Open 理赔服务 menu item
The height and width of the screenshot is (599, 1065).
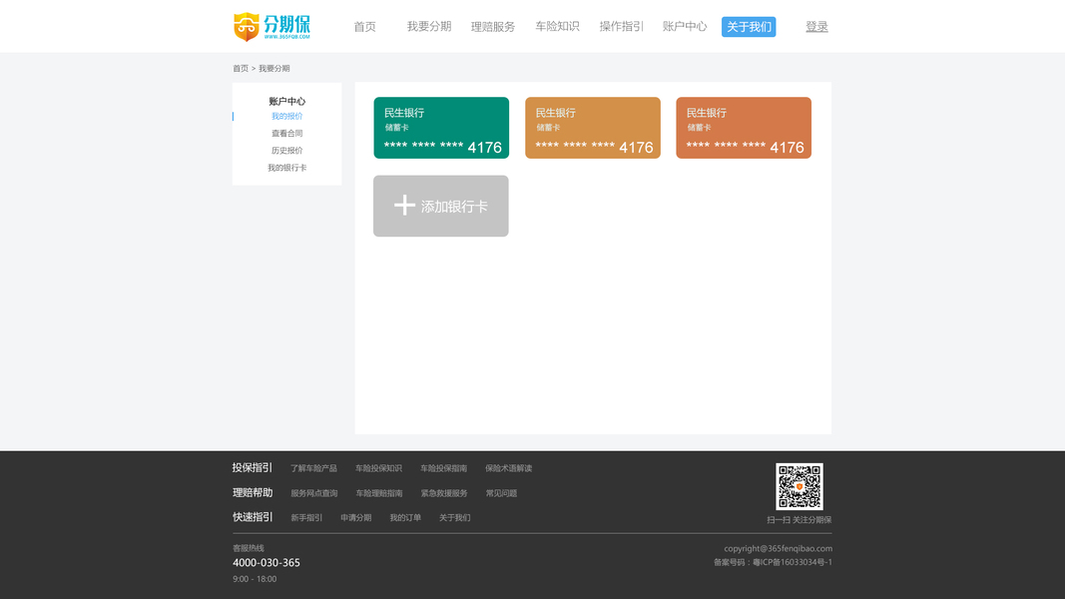(x=492, y=27)
